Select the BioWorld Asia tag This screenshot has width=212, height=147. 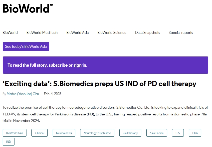(14, 133)
